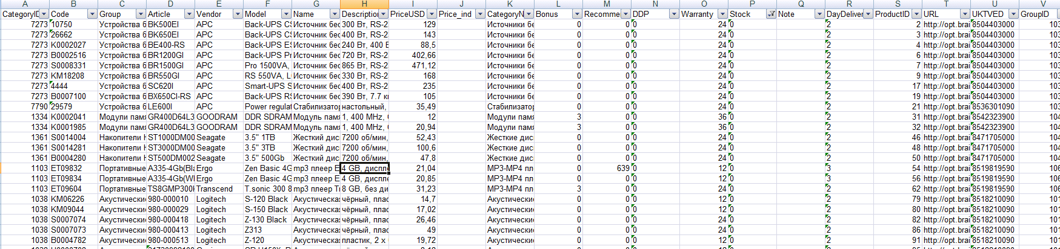Image resolution: width=1060 pixels, height=249 pixels.
Task: Select column J by its header letter
Action: point(461,4)
